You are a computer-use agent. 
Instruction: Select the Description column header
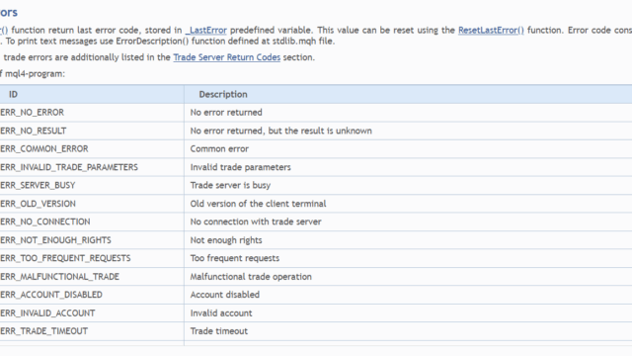point(223,95)
